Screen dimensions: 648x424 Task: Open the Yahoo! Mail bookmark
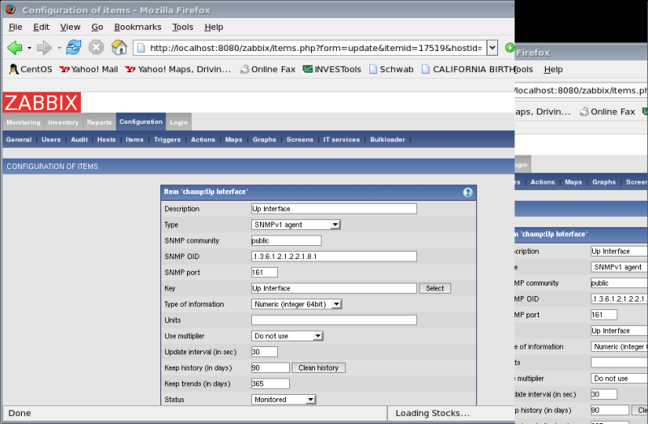pos(88,70)
